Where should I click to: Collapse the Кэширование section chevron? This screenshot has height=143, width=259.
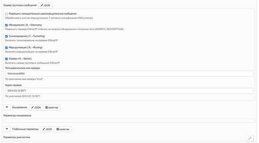(7, 107)
